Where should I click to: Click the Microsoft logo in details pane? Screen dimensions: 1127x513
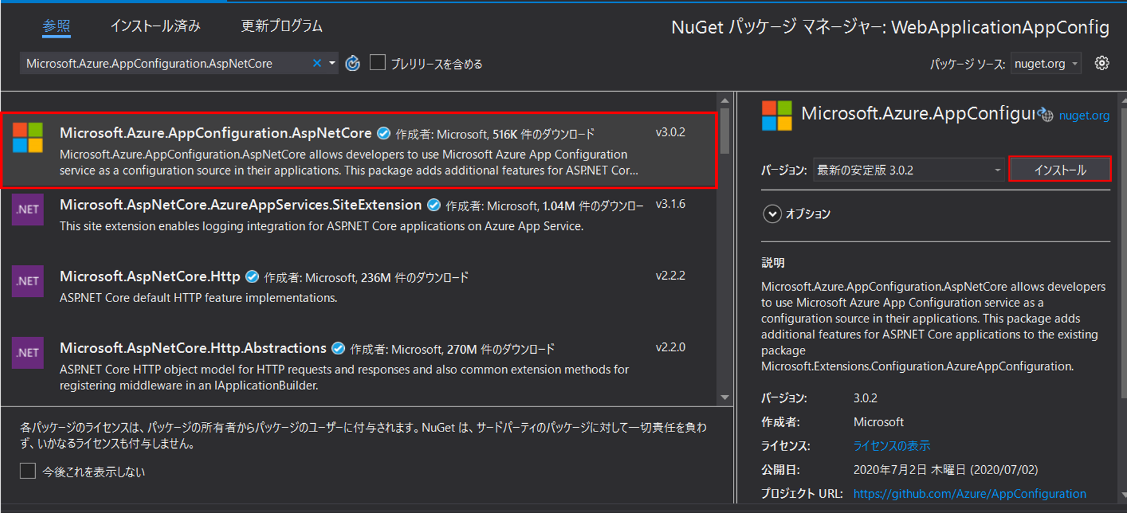(776, 115)
